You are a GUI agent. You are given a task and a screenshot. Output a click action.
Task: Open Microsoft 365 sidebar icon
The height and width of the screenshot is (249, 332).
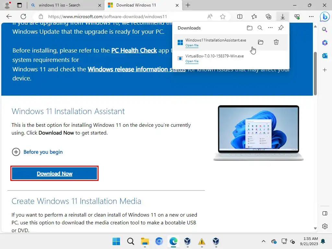click(x=325, y=43)
